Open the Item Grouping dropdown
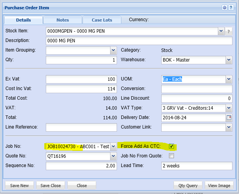This screenshot has width=239, height=194. point(113,50)
